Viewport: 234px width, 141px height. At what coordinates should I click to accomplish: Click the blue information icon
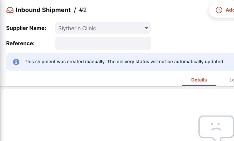pyautogui.click(x=16, y=62)
